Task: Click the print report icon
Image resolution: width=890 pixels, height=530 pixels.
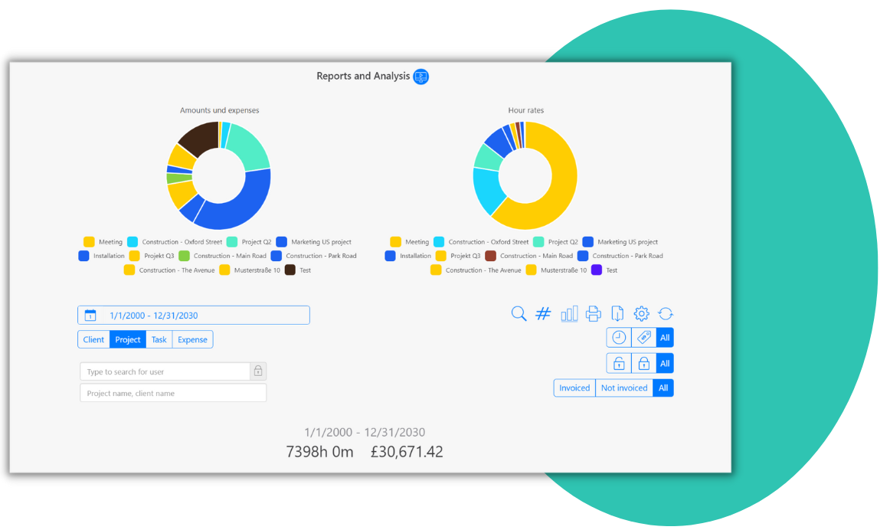Action: click(594, 313)
